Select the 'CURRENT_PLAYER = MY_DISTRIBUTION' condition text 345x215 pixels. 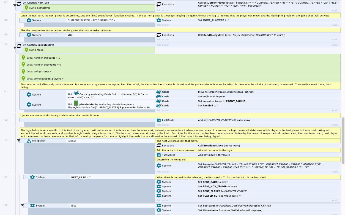(x=92, y=20)
